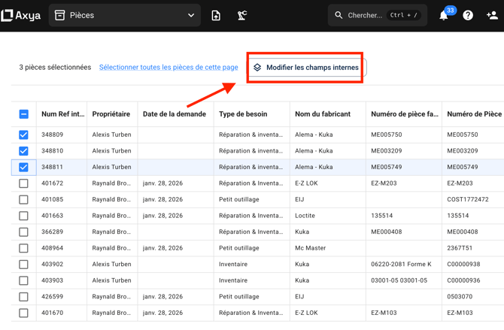Uncheck the row 348809 checkbox
Screen dimensions: 504x330
click(23, 135)
